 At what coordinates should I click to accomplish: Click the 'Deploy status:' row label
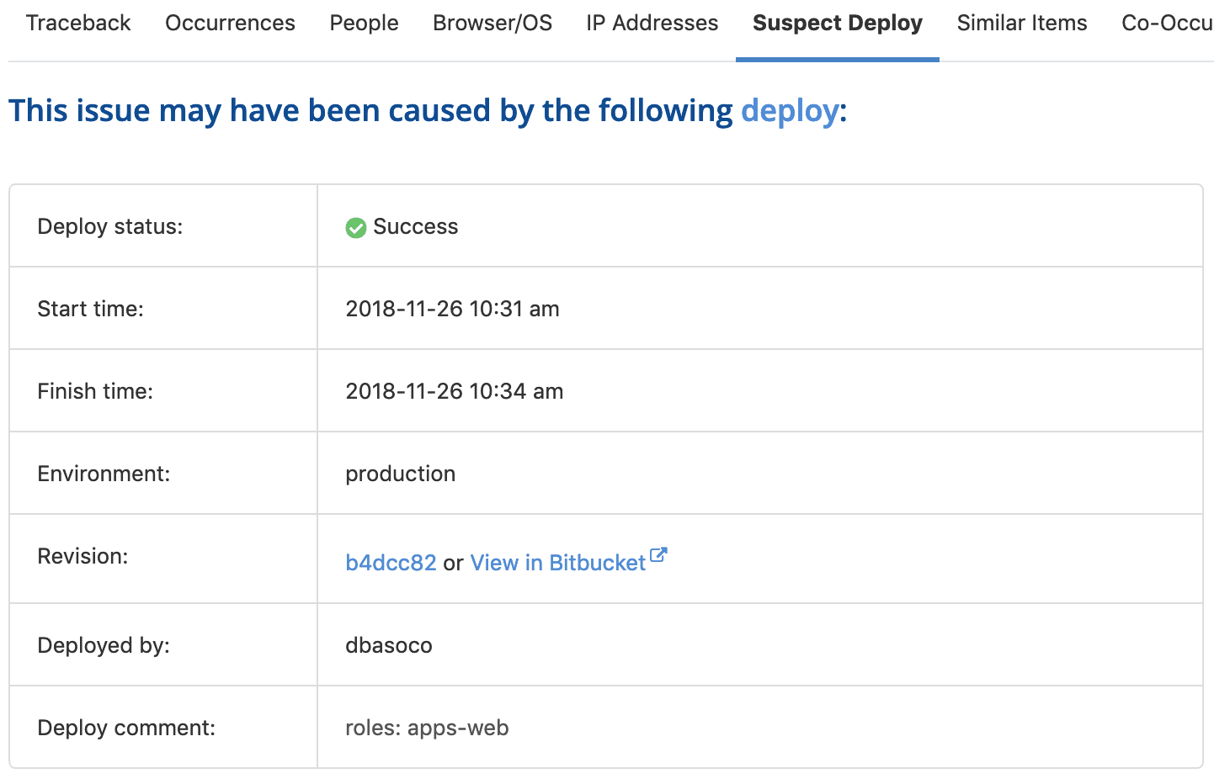(109, 227)
